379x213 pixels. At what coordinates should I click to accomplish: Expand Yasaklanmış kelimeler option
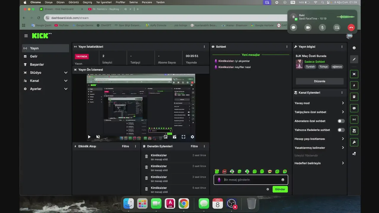[319, 148]
